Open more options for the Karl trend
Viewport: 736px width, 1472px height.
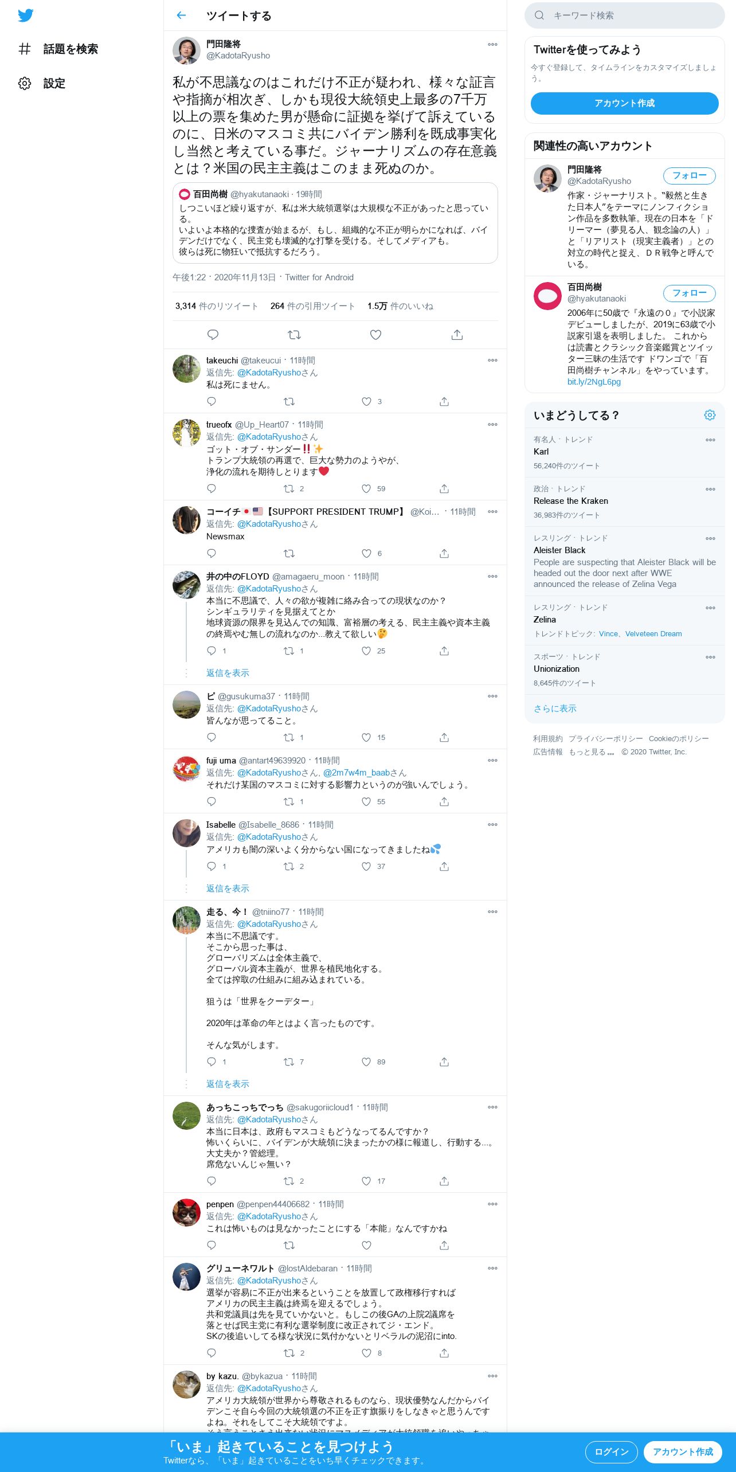tap(710, 440)
